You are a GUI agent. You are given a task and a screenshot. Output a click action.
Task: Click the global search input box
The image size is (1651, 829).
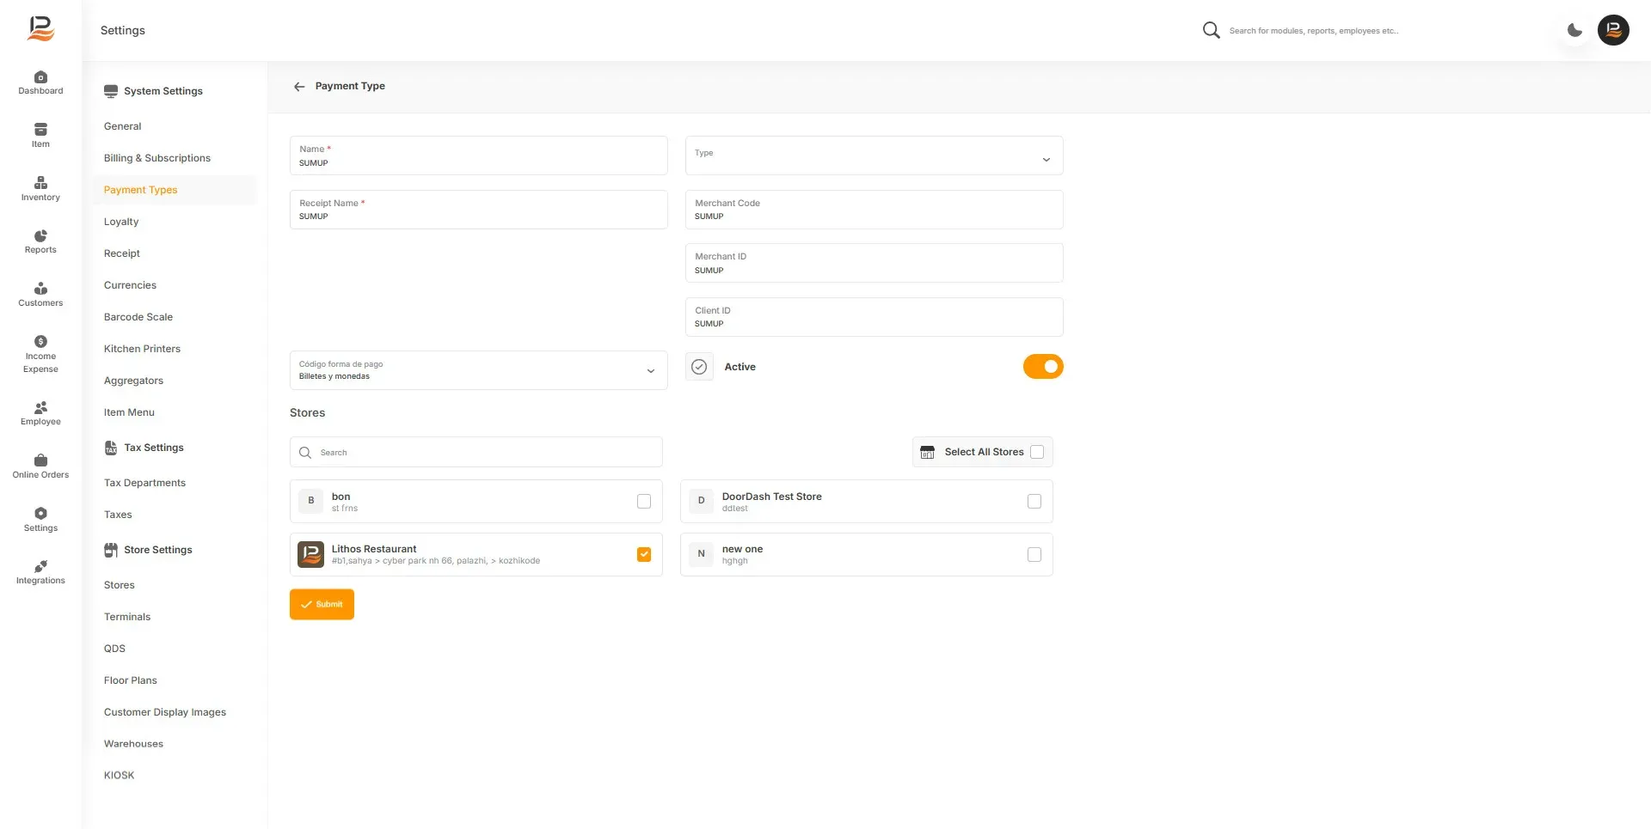coord(1314,31)
